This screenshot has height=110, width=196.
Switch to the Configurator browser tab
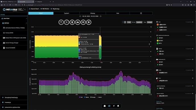click(x=43, y=2)
